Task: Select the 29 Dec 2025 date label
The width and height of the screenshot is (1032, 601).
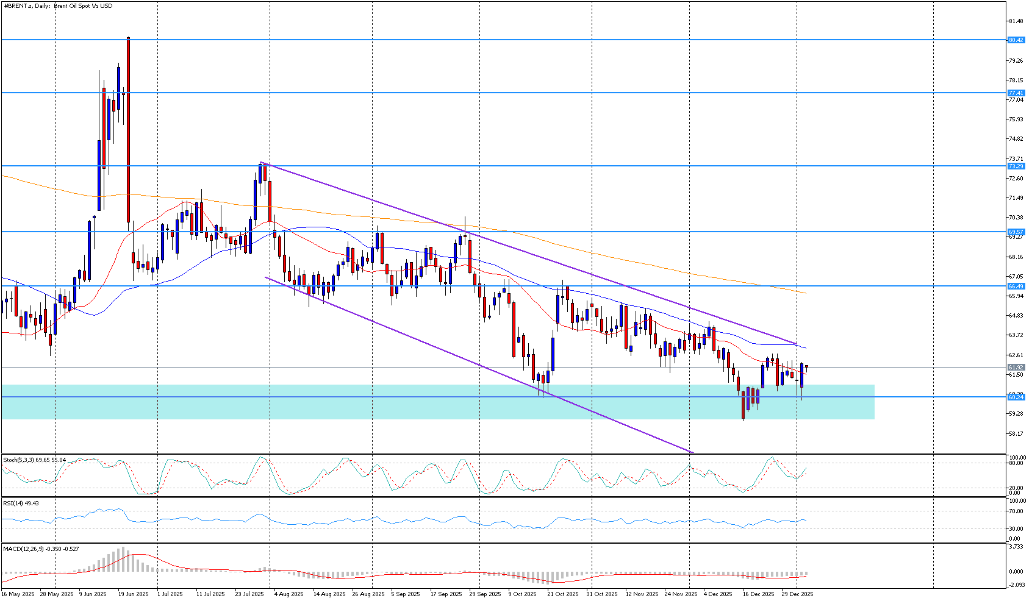Action: (798, 594)
